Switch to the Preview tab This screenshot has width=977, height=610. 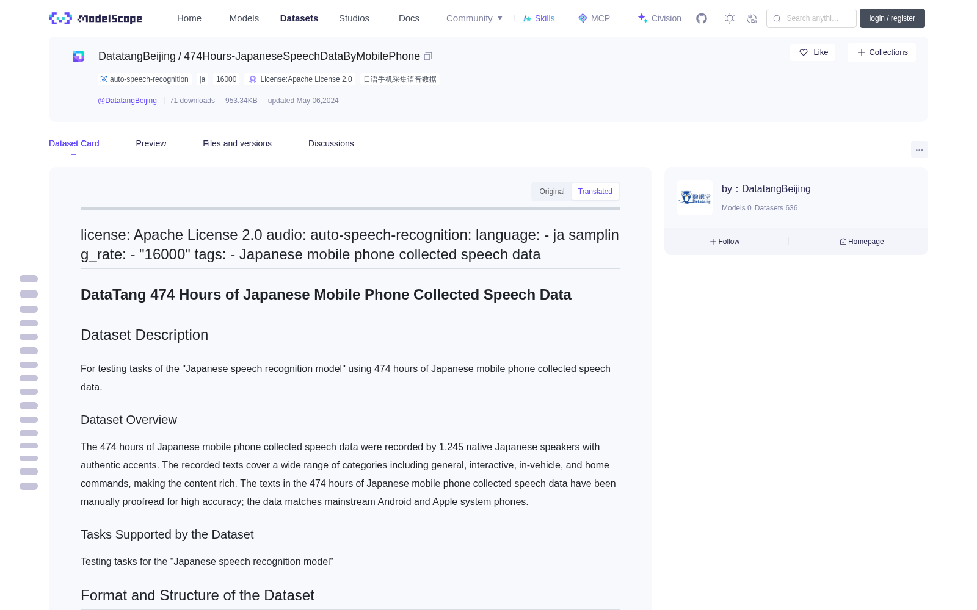151,143
